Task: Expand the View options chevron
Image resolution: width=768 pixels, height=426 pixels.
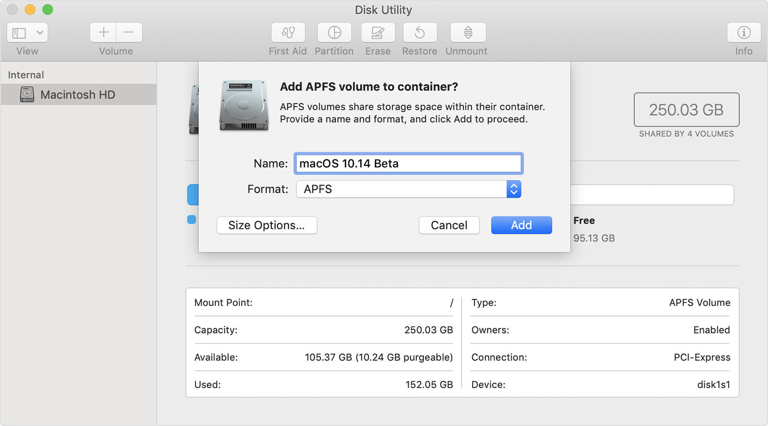Action: (40, 33)
